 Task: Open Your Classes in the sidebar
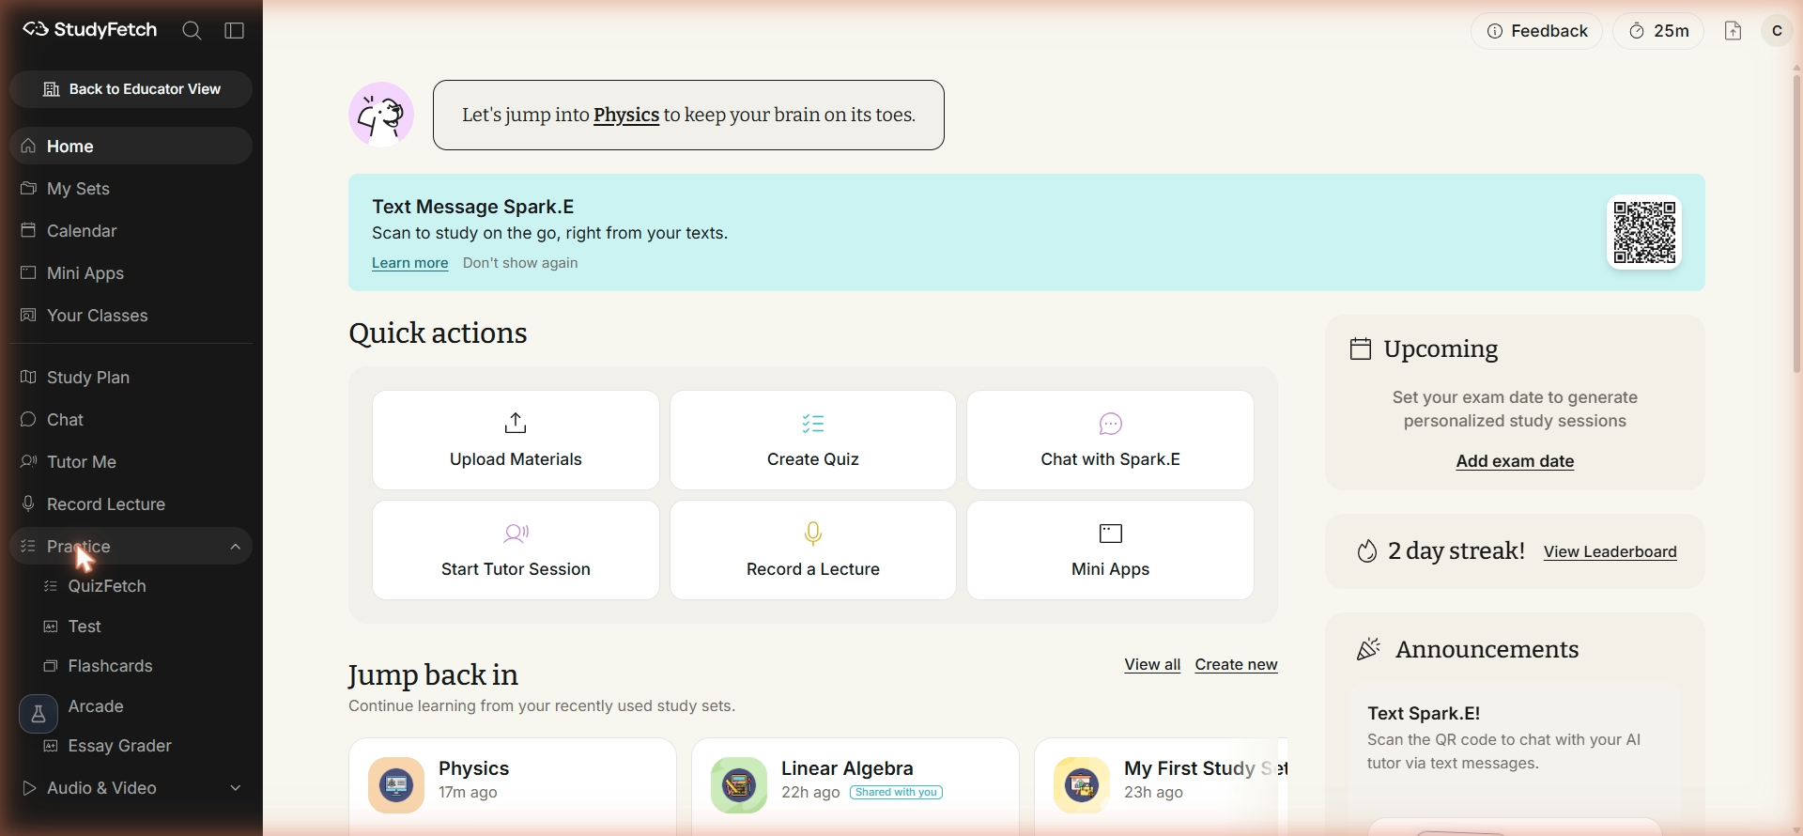tap(131, 315)
